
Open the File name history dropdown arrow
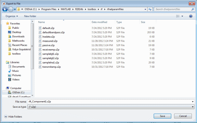(193, 102)
